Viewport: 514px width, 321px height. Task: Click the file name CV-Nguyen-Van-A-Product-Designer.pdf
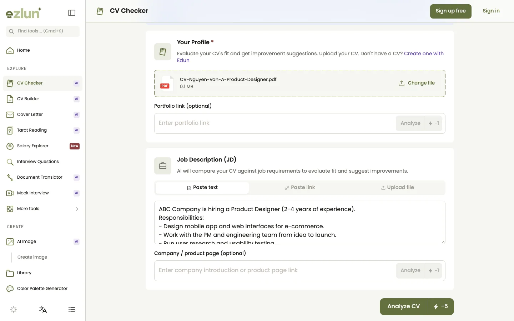(228, 80)
